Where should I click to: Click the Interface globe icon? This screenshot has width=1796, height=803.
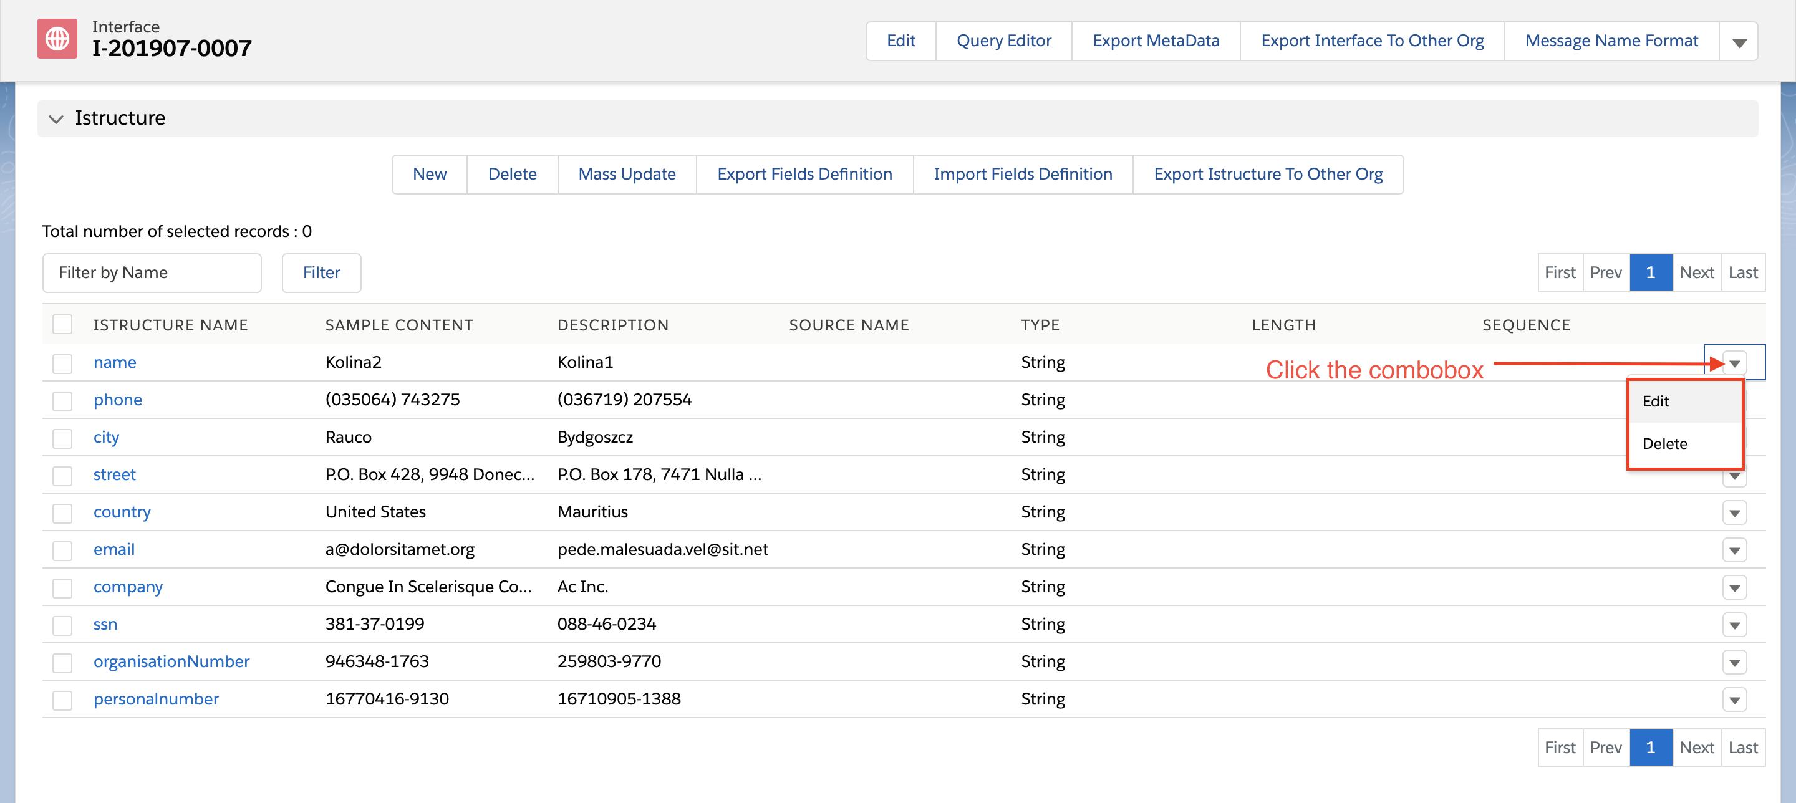tap(57, 39)
